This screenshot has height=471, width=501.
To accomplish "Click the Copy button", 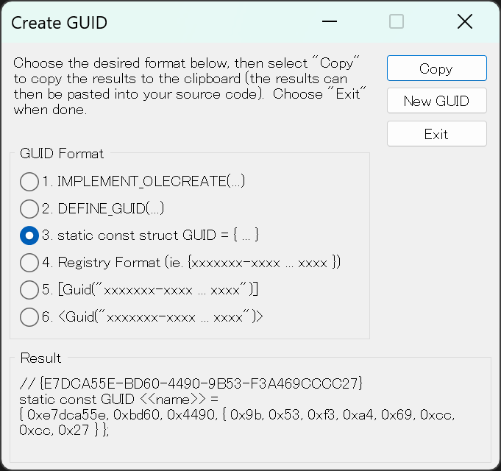I will [436, 68].
